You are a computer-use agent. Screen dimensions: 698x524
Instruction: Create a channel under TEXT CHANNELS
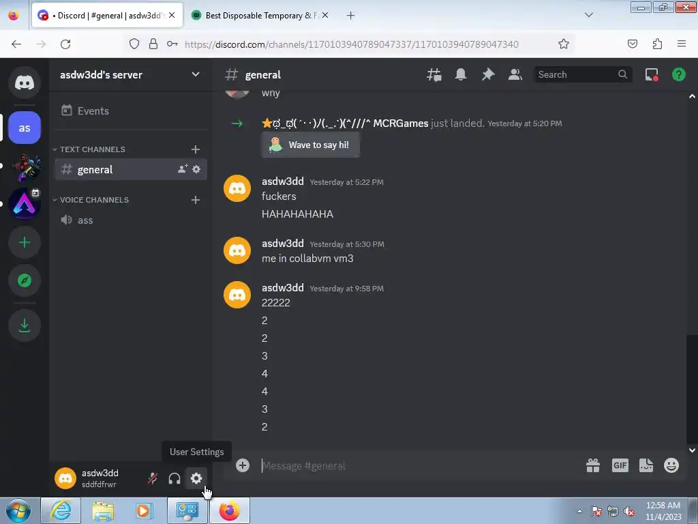pyautogui.click(x=196, y=149)
